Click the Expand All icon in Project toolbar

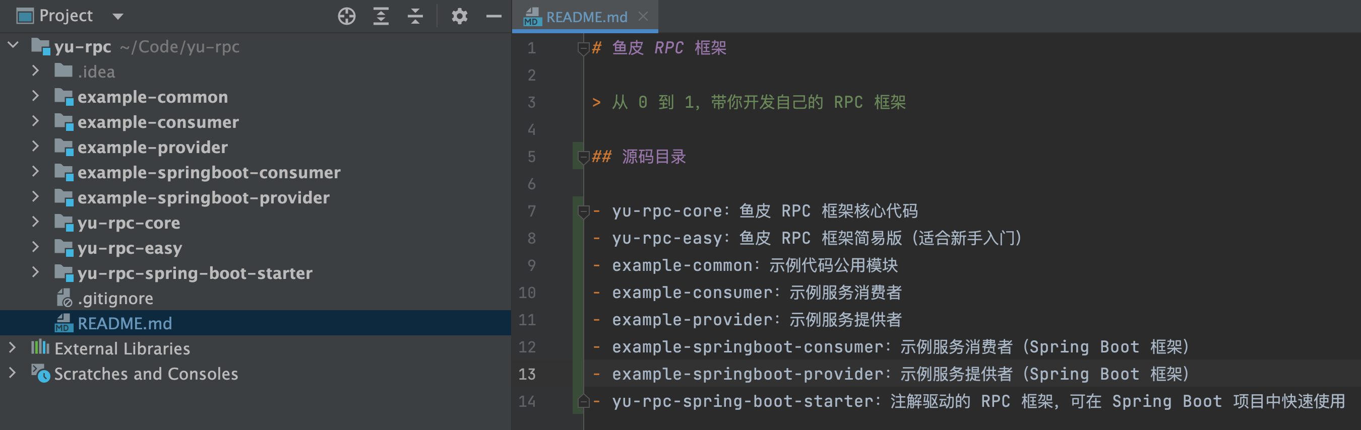click(x=381, y=16)
